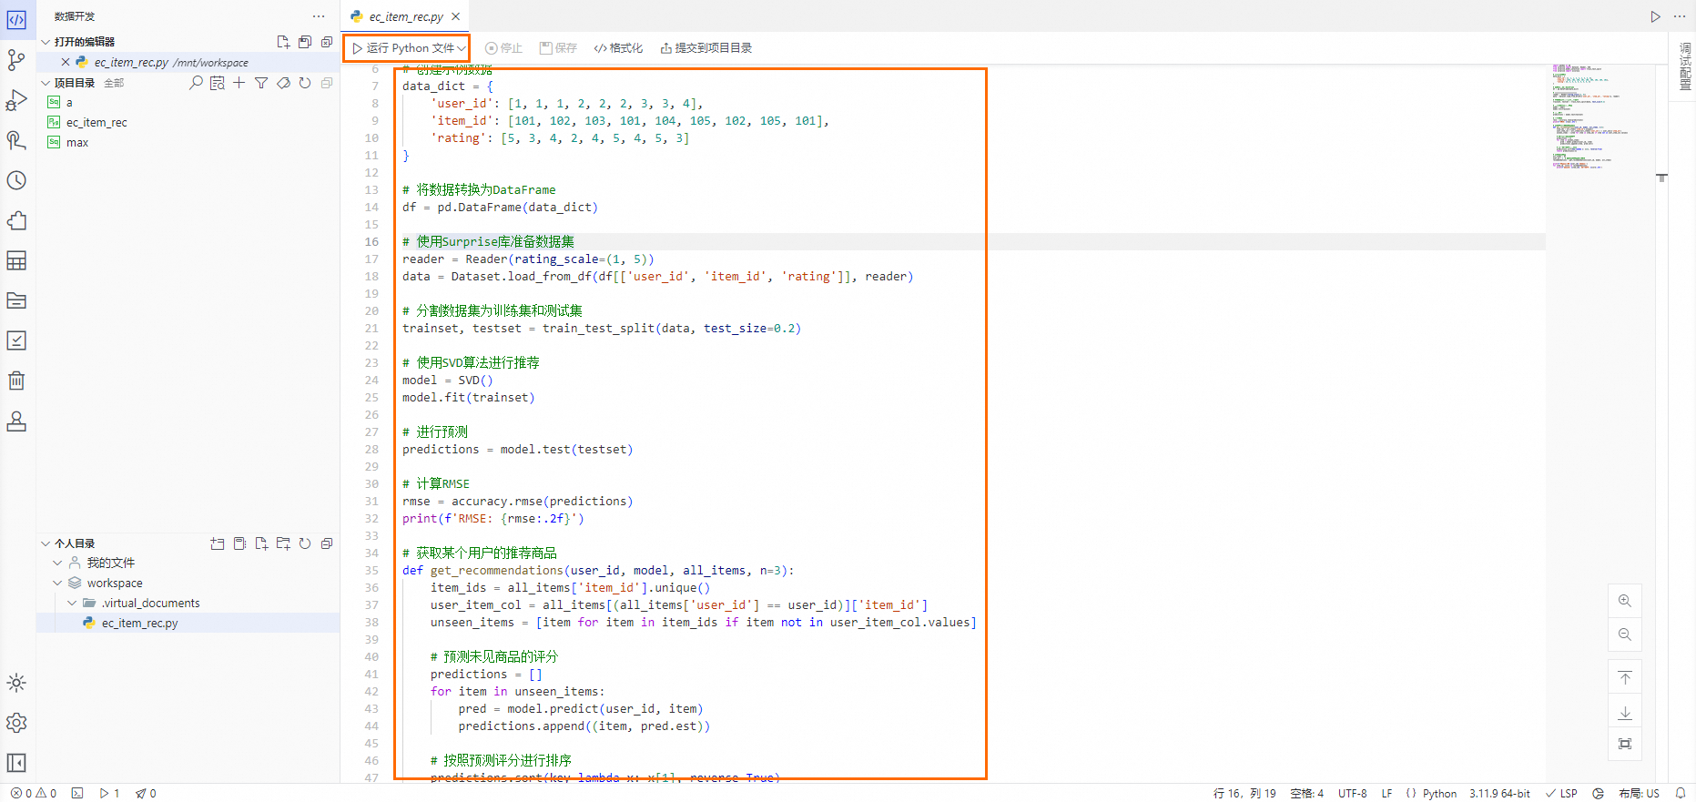The image size is (1696, 802).
Task: Select ec_item_rec.py under .virtual_documents
Action: [x=139, y=624]
